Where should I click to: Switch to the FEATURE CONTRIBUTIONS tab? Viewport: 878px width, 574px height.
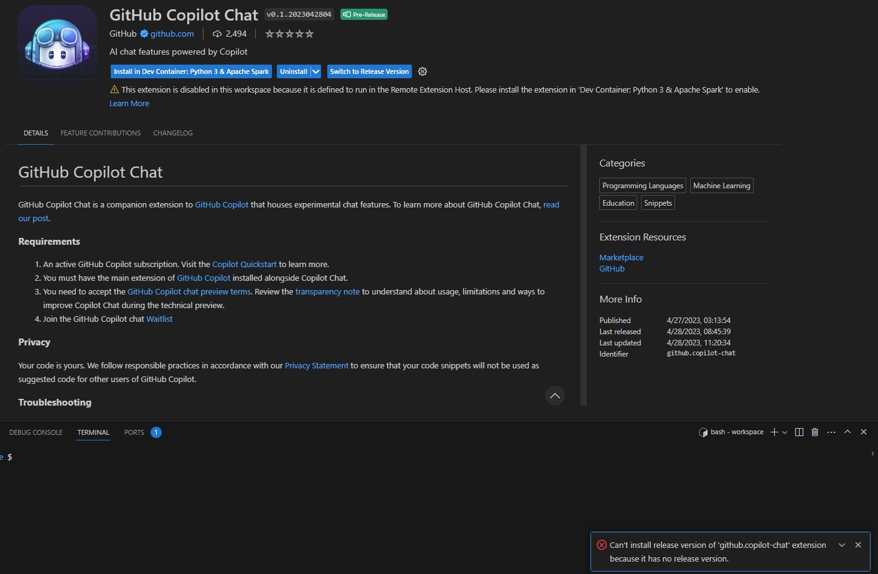coord(100,133)
